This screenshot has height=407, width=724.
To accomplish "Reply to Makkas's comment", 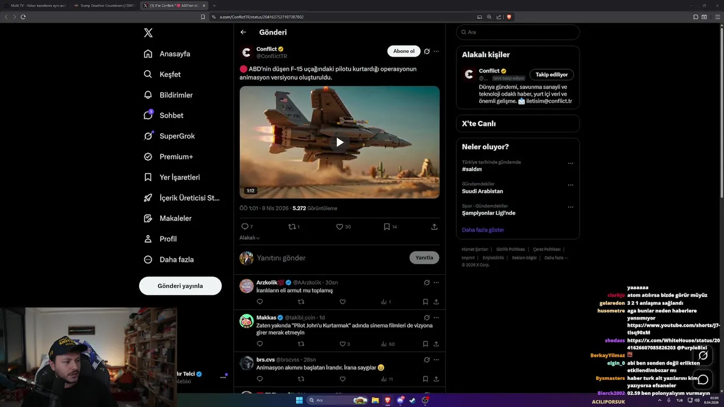I will 260,344.
